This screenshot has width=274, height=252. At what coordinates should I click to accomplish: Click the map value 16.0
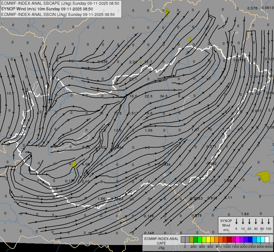133,96
